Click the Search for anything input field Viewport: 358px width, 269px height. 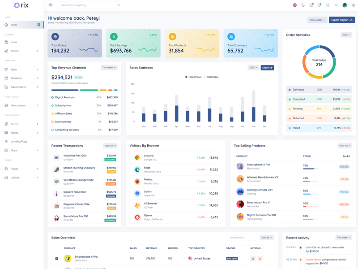point(89,5)
